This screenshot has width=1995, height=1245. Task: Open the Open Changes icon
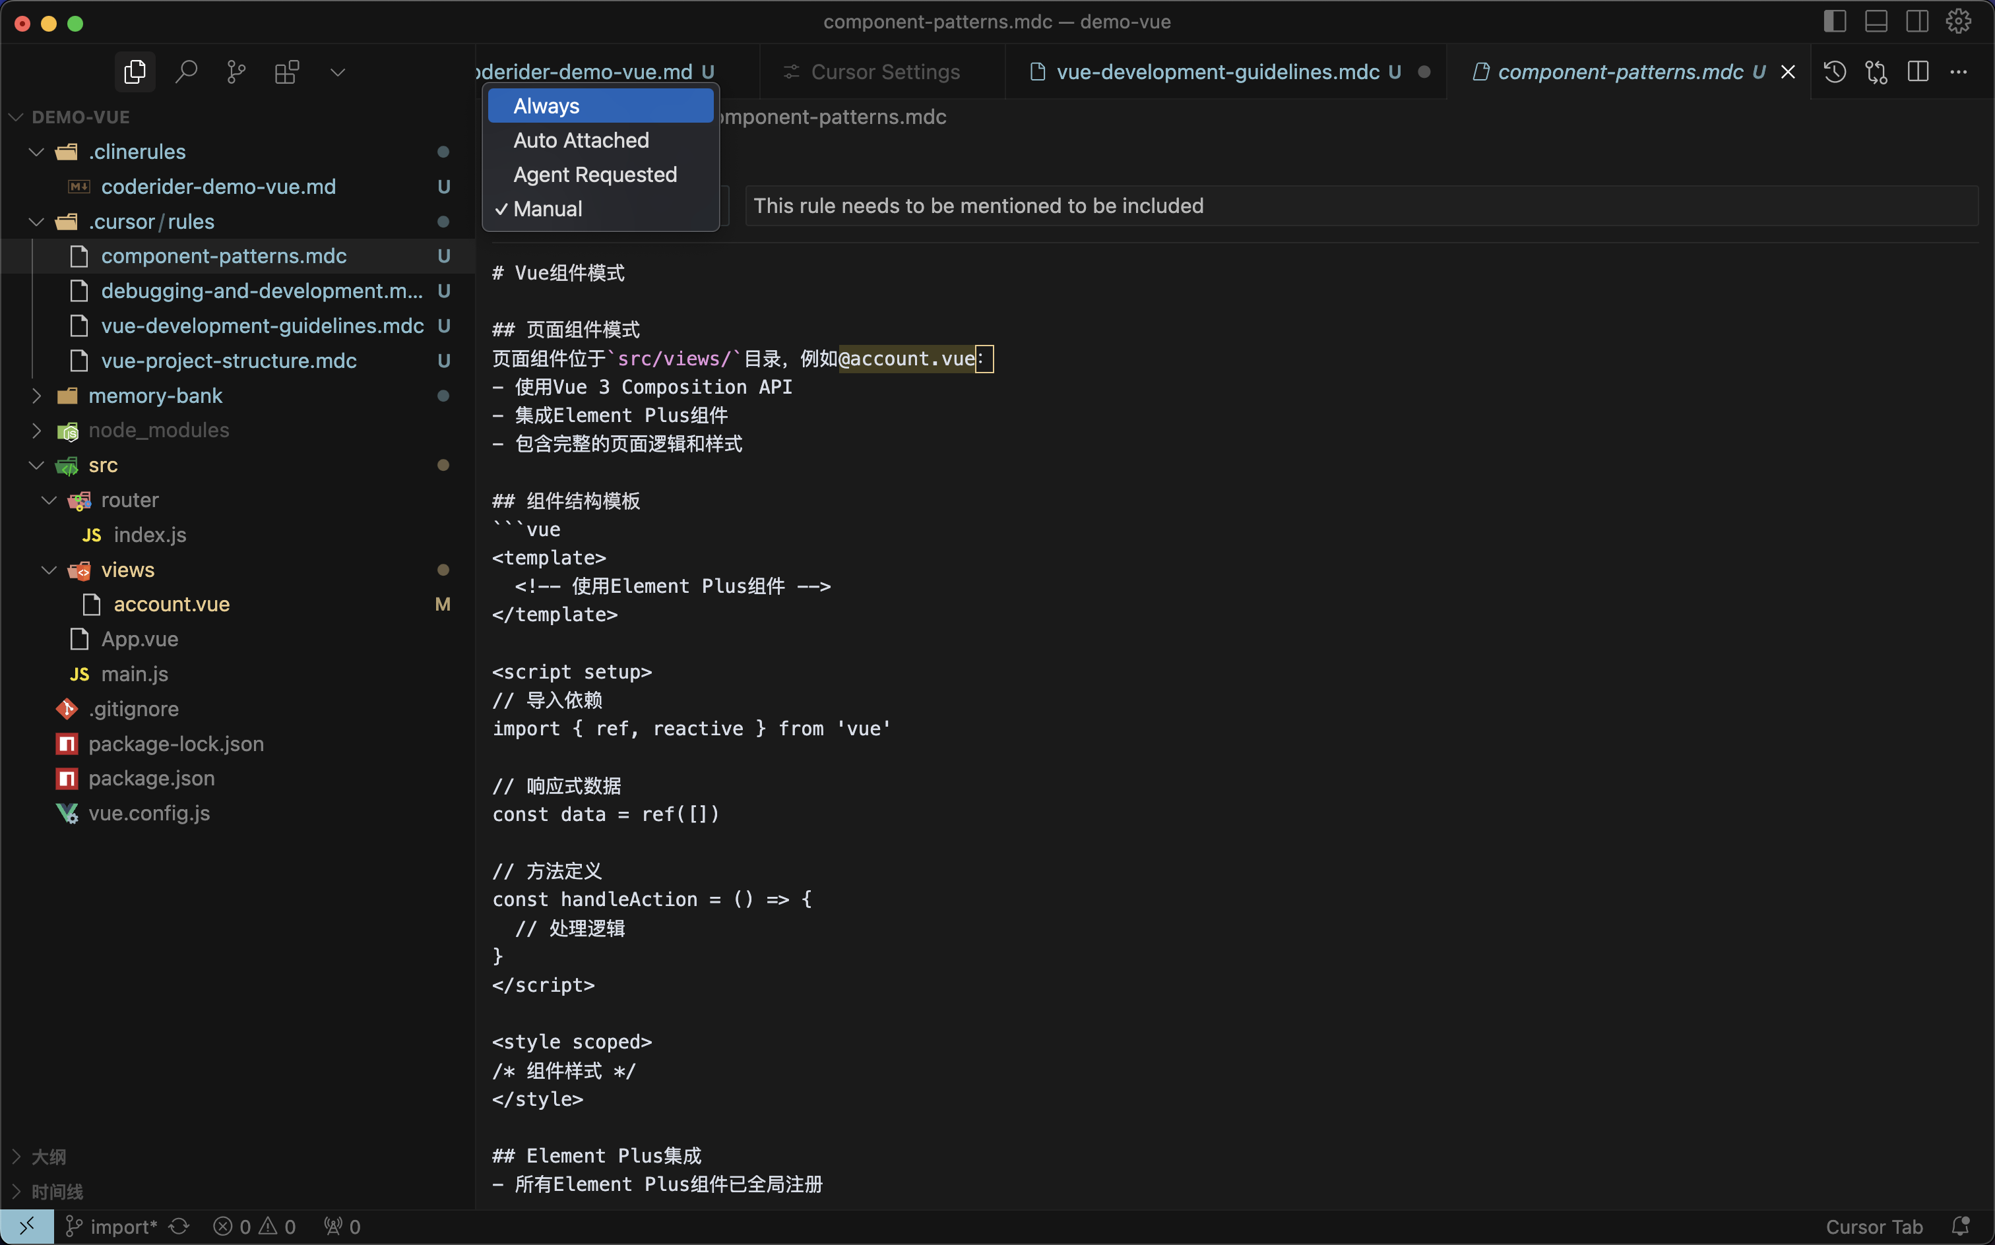click(1876, 72)
